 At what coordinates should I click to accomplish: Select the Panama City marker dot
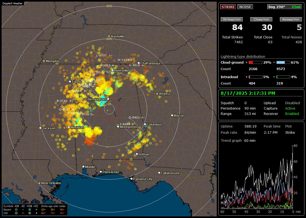pos(131,179)
